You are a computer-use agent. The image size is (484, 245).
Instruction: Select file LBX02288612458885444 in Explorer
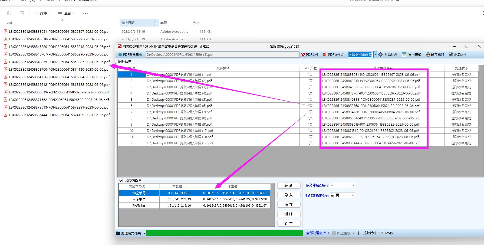59,115
